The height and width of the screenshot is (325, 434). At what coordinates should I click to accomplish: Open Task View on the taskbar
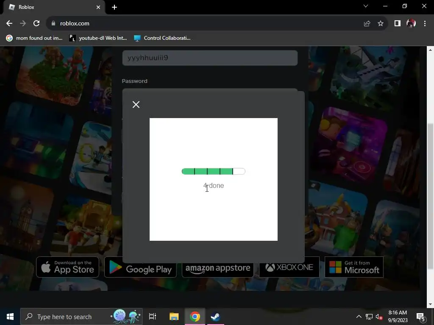(x=153, y=317)
